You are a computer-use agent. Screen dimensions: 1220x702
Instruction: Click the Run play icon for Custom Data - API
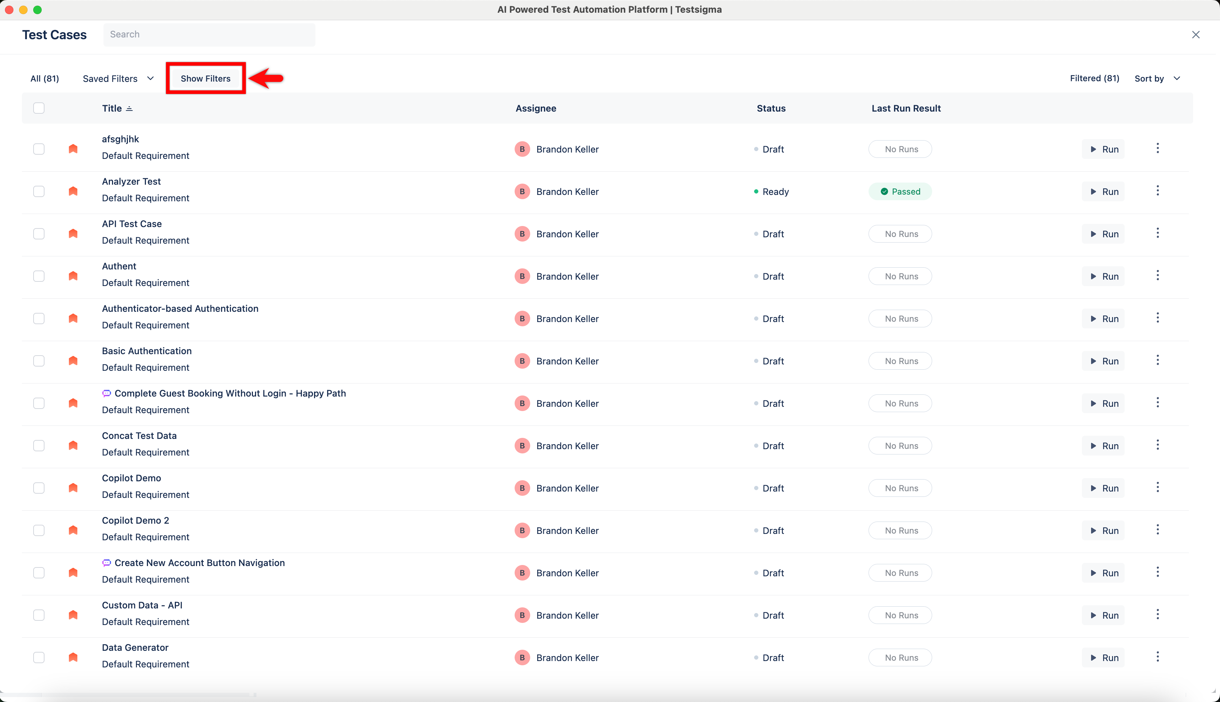(1094, 615)
